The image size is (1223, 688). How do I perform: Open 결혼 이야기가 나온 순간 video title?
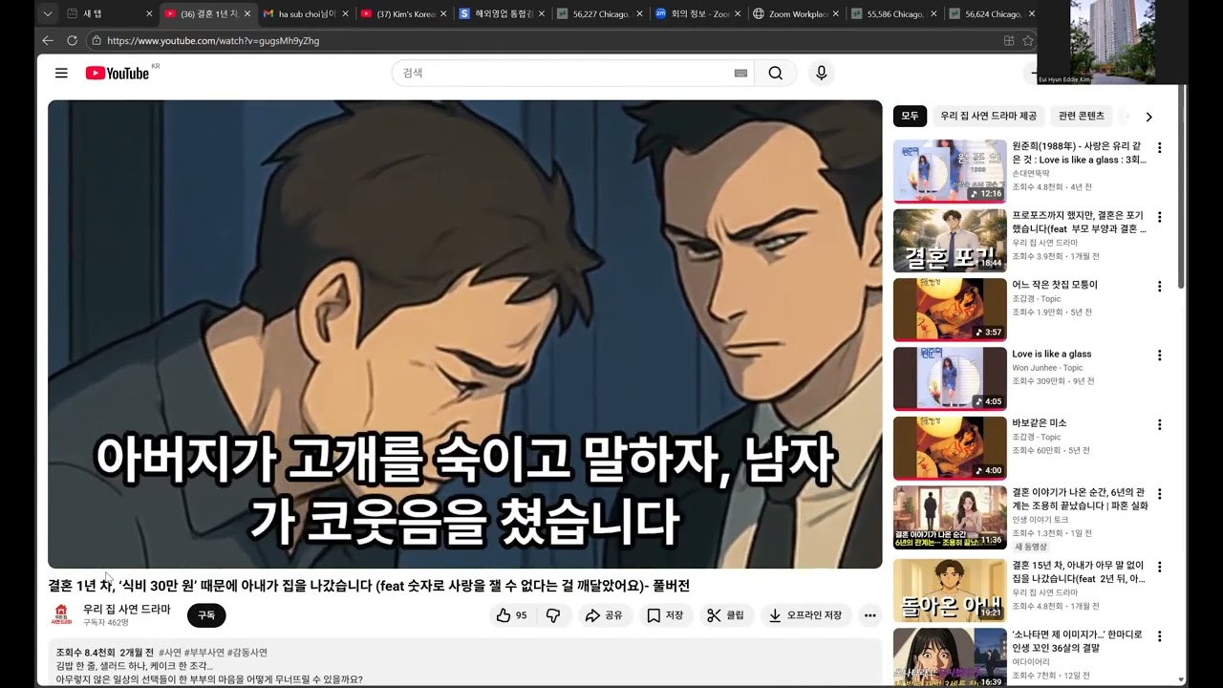pos(1079,499)
